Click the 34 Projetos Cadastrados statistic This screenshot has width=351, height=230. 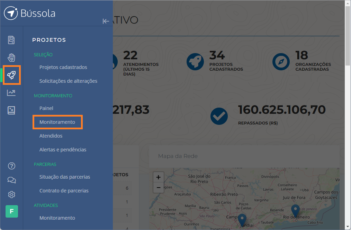[x=226, y=61]
